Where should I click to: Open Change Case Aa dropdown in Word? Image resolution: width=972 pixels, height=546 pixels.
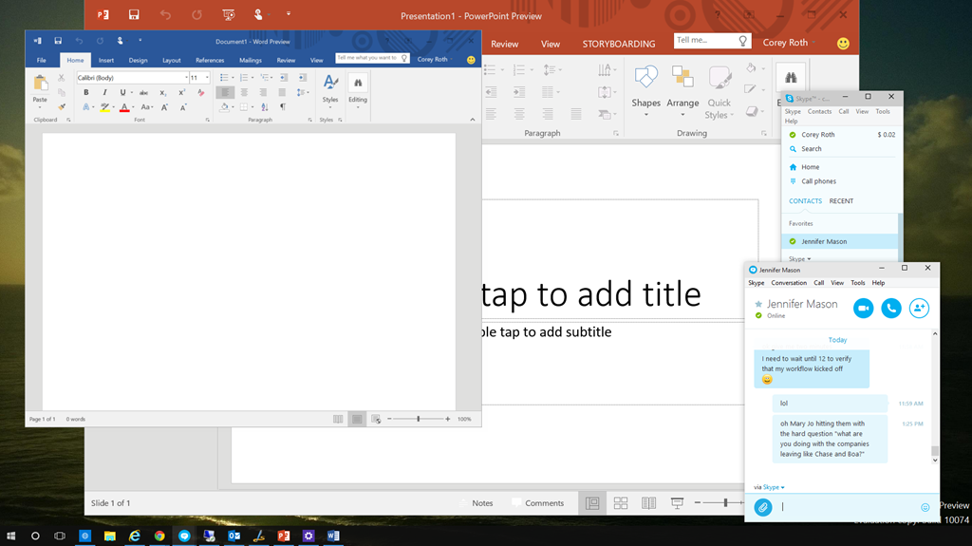point(146,107)
